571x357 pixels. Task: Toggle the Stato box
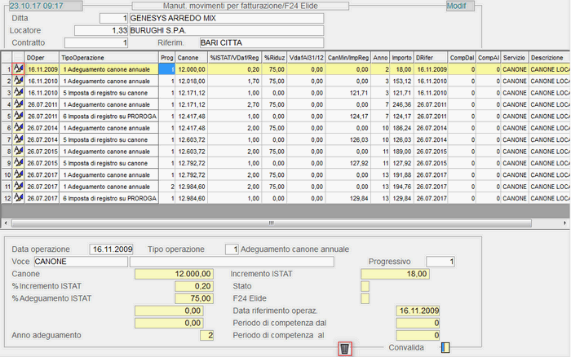(x=365, y=286)
